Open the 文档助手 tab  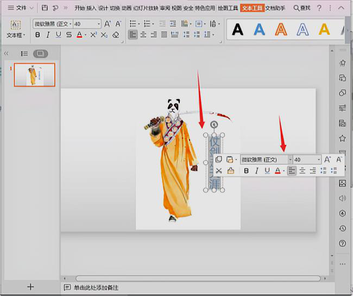pos(275,8)
